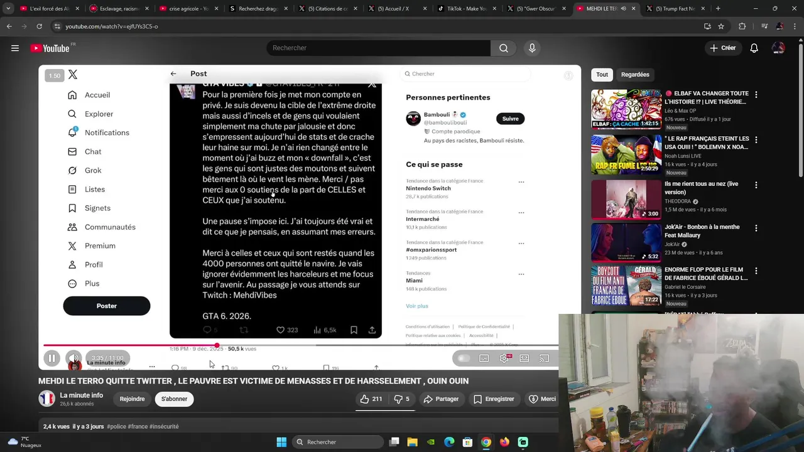This screenshot has height=452, width=804.
Task: Open LE RAP FRANÇAIS ETEINT LES USA thumbnail
Action: (x=626, y=154)
